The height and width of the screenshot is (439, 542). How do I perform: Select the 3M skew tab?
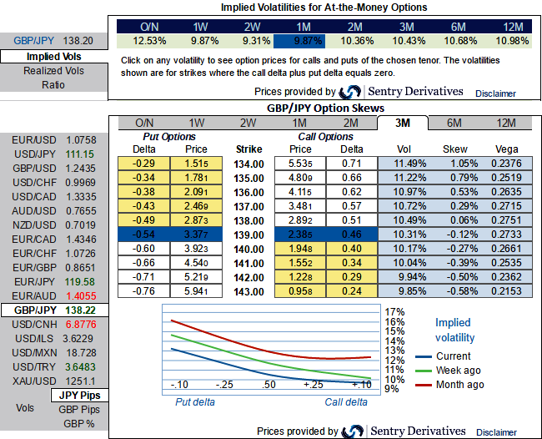point(403,123)
